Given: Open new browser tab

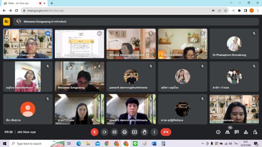Looking at the screenshot, I should tap(52, 3).
